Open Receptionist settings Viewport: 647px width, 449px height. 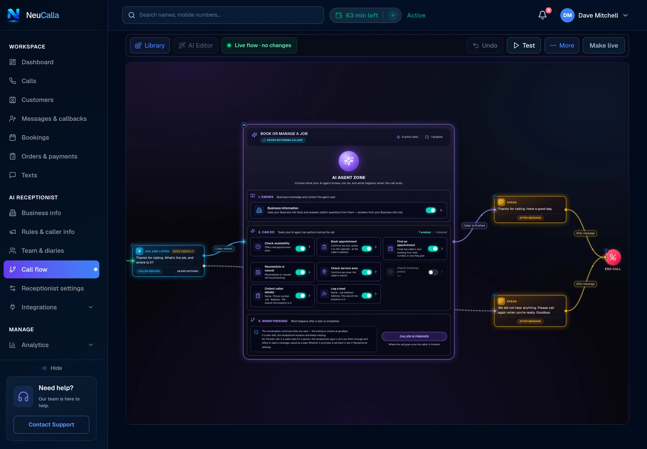tap(51, 288)
